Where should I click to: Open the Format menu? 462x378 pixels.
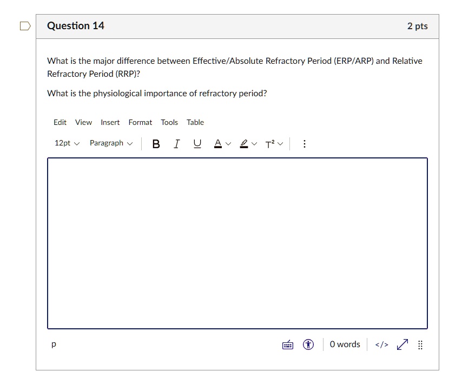coord(140,122)
